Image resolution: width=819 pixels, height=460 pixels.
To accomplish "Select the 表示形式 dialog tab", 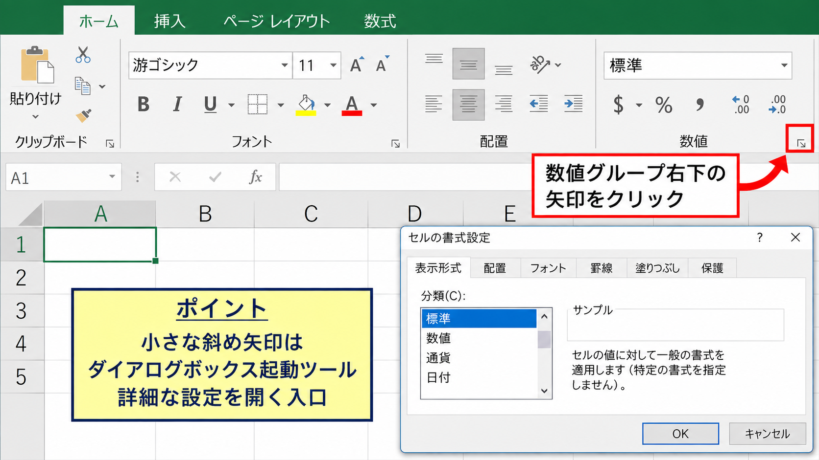I will [x=438, y=268].
